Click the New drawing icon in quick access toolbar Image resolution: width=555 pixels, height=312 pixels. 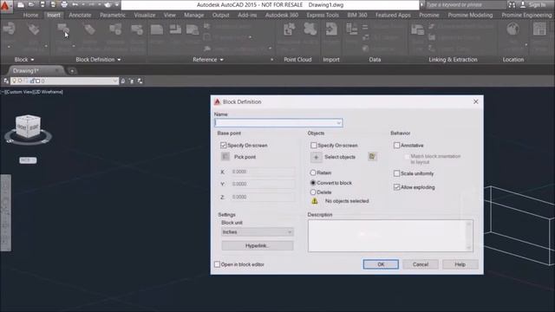21,4
